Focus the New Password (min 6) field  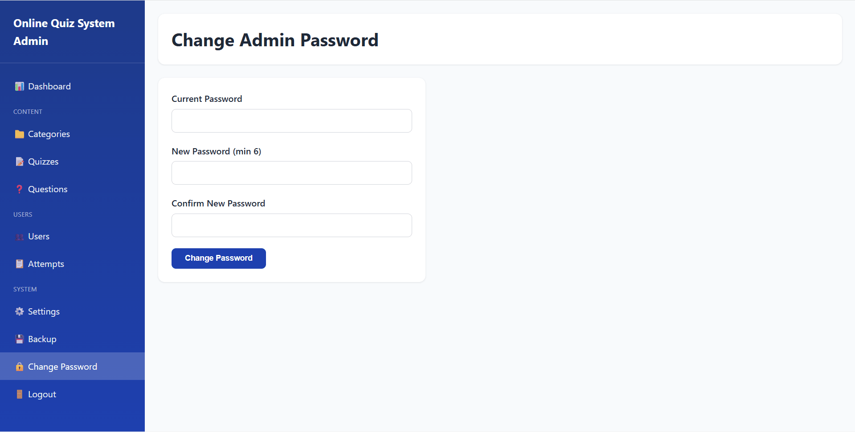point(292,173)
